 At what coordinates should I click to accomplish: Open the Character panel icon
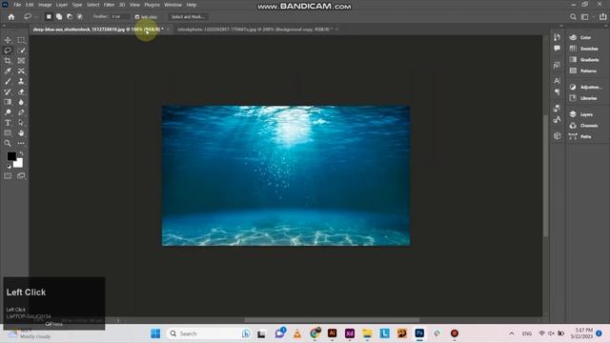[x=557, y=81]
